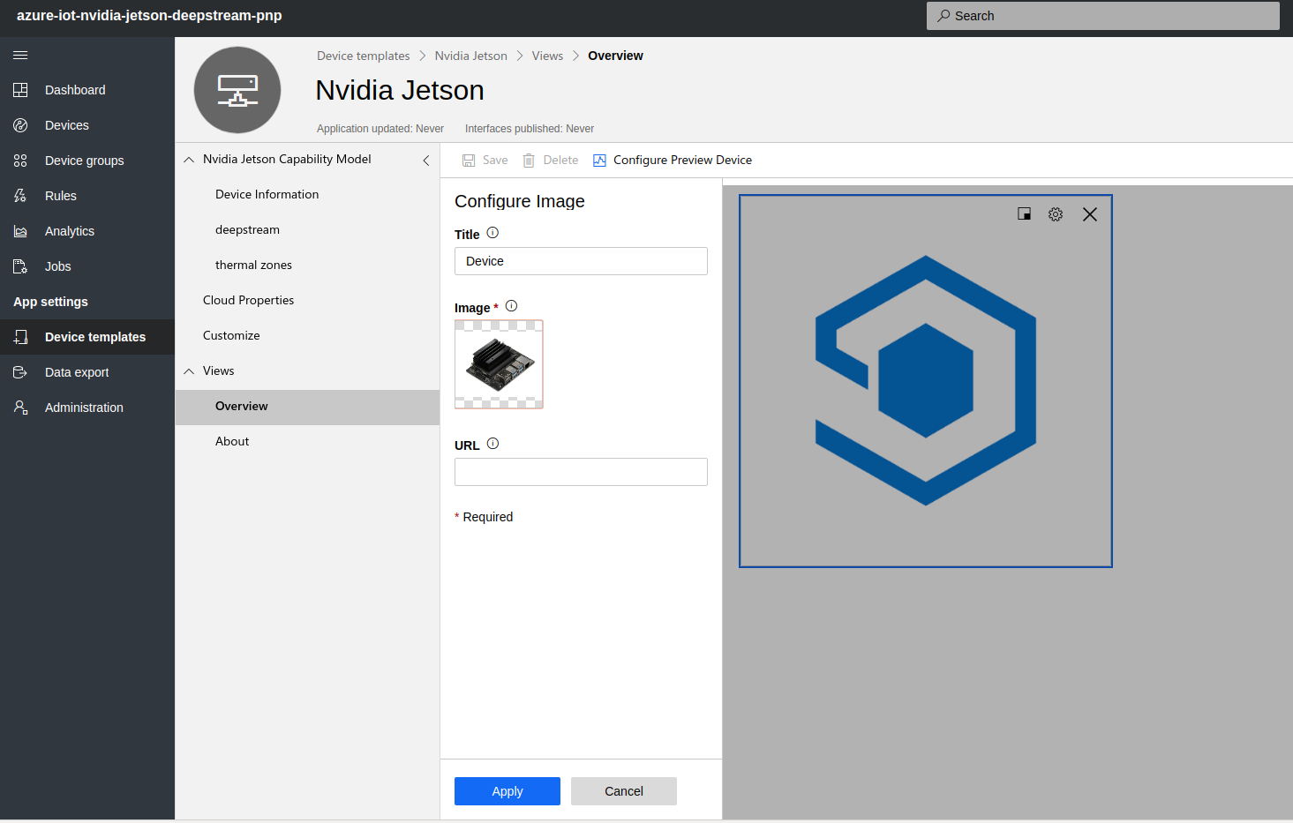
Task: Click the Delete trash button
Action: (x=550, y=161)
